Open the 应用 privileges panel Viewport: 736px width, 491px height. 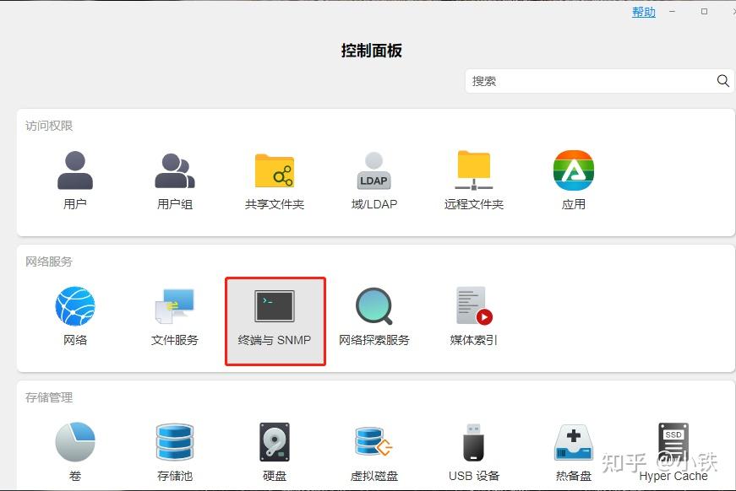click(x=573, y=177)
